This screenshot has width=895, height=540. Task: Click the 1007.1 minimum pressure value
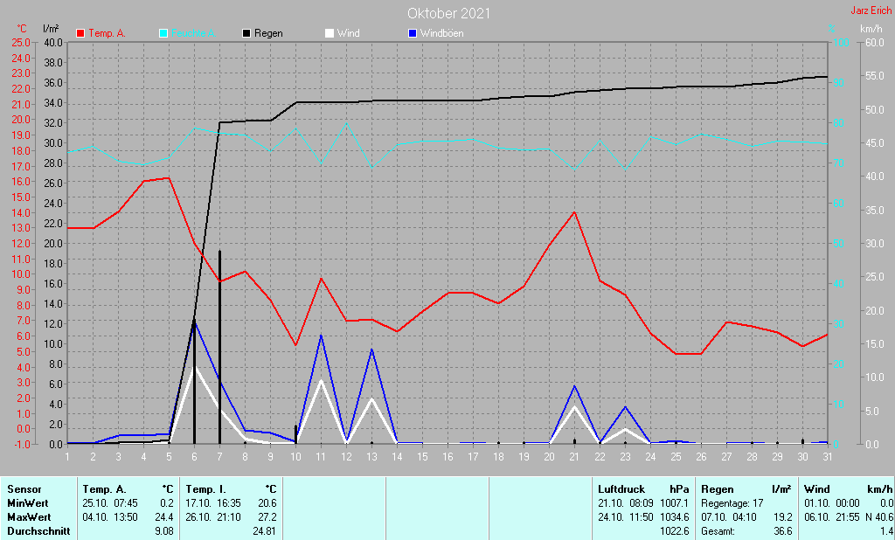(x=674, y=503)
